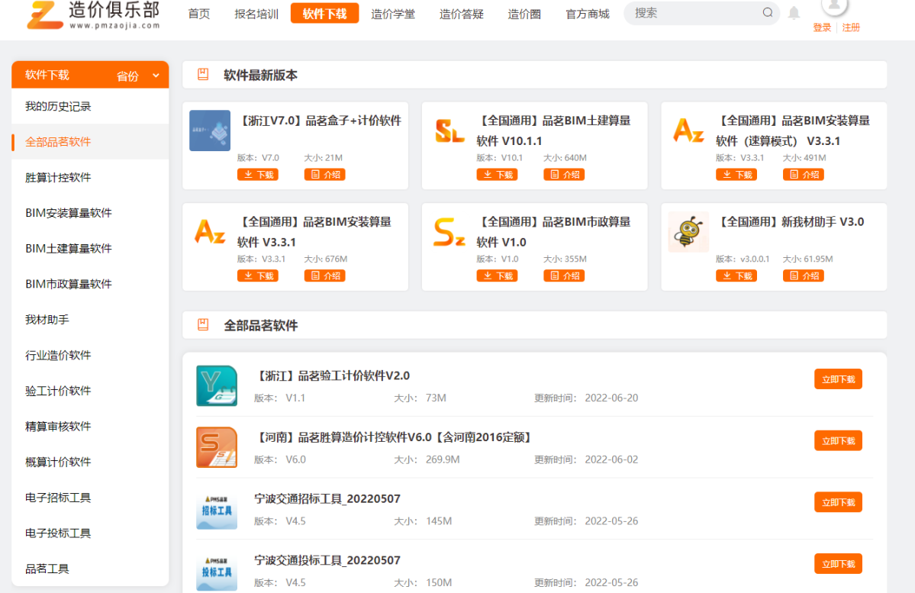Download 浙江V7.0 品茗盒子+计价软件
The width and height of the screenshot is (915, 593).
tap(258, 175)
